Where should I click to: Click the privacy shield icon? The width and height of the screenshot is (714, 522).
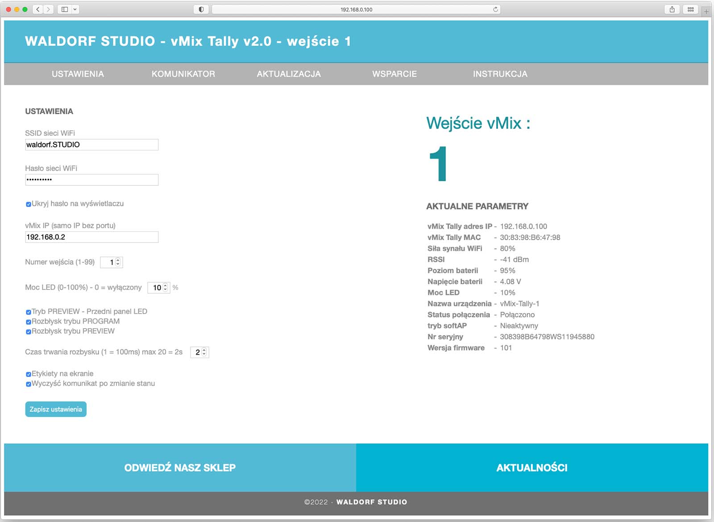point(201,9)
